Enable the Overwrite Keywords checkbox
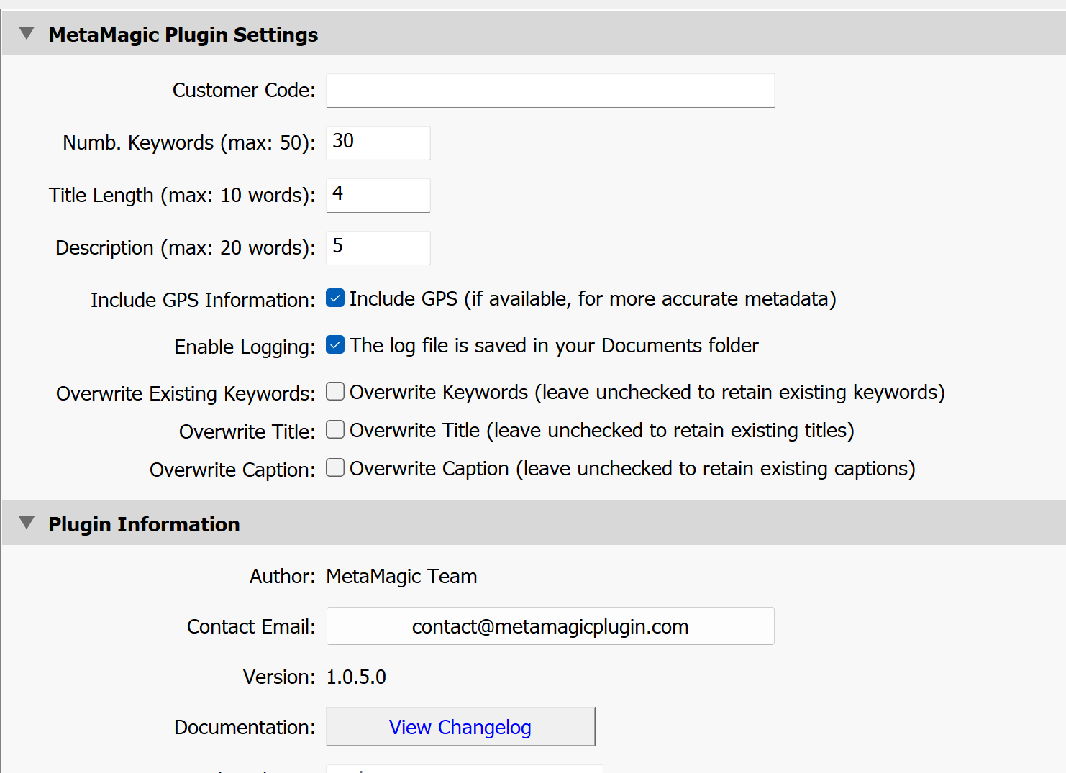 pyautogui.click(x=335, y=391)
